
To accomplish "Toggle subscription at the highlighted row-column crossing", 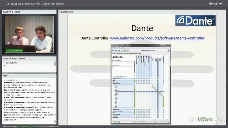I will click(158, 92).
